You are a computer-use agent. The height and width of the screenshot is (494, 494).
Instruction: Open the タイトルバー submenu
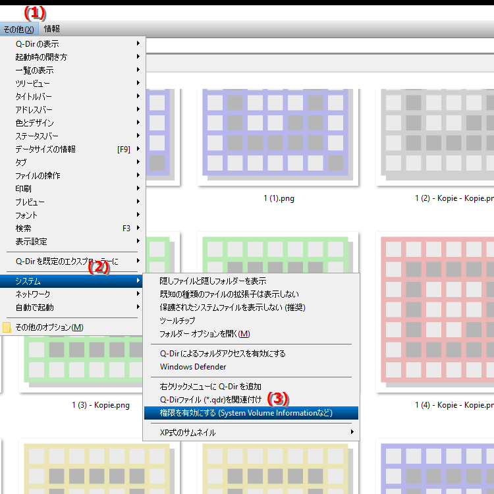tap(72, 97)
